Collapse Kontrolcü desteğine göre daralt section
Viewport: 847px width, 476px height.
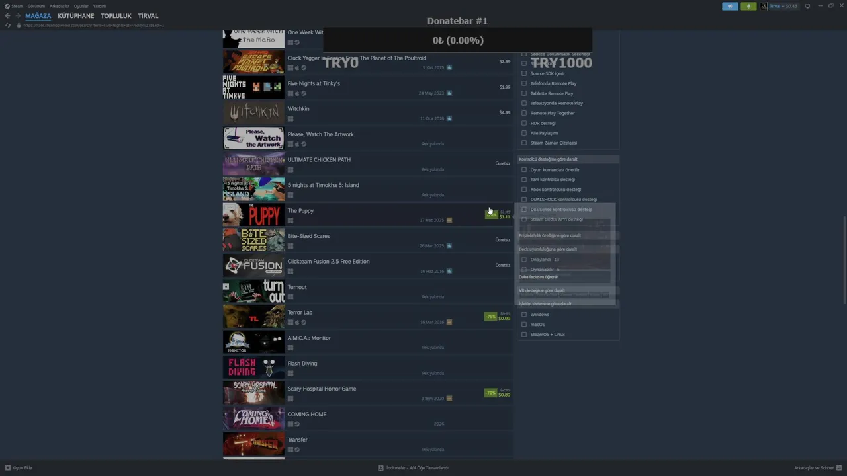(x=568, y=159)
